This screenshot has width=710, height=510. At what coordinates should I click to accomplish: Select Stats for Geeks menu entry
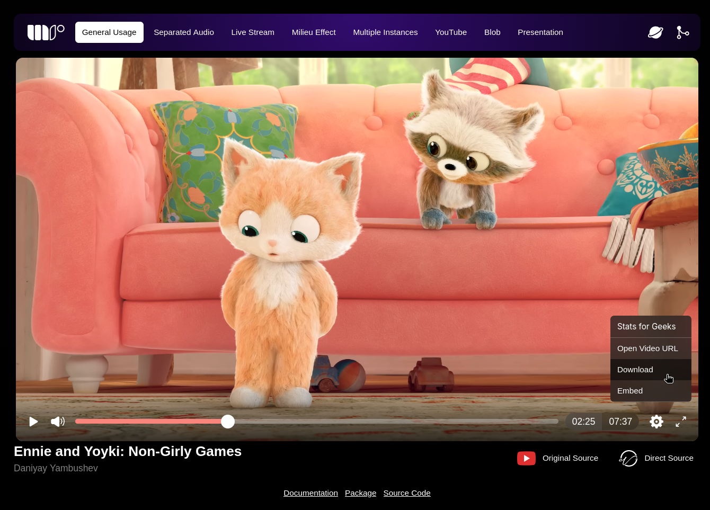coord(646,327)
